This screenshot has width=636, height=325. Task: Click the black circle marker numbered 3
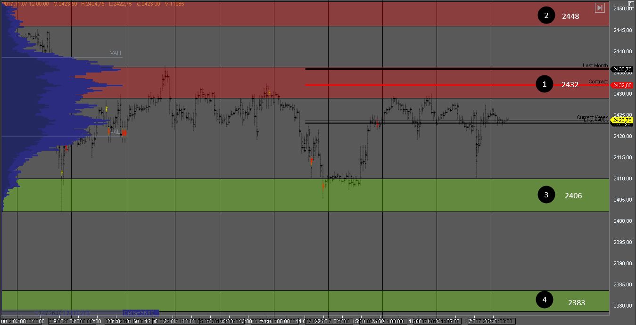point(546,195)
